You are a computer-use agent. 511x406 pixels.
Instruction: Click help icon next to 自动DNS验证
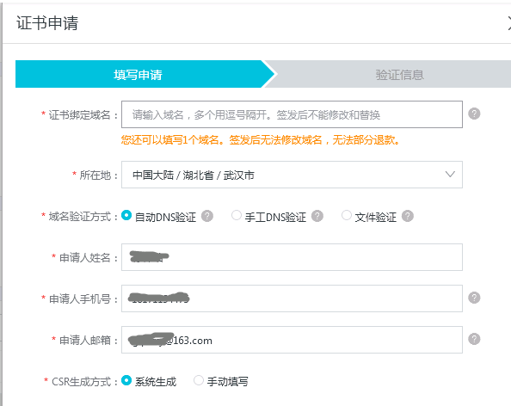tap(207, 216)
